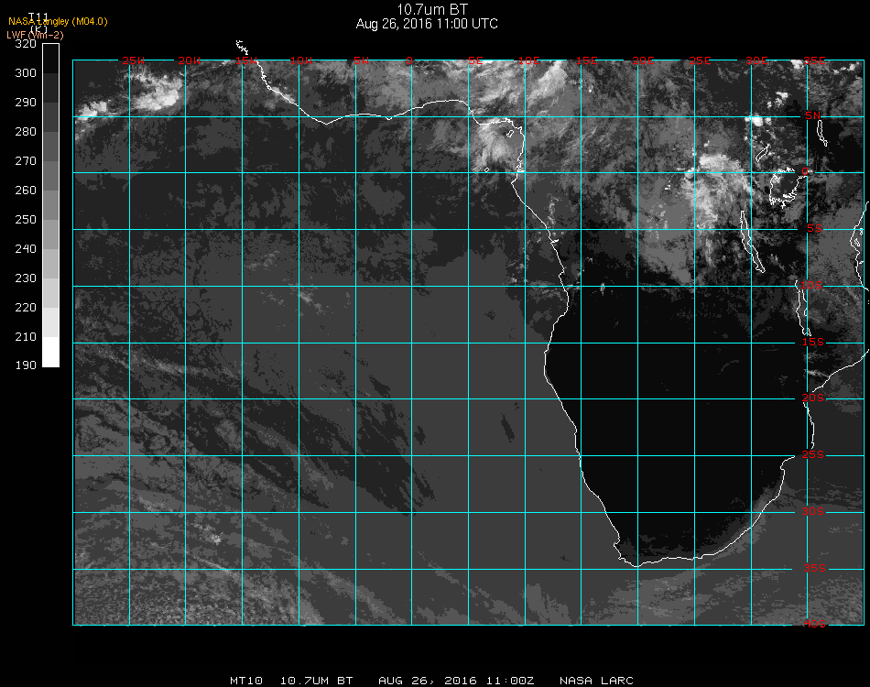
Task: Click the 190 colorbar value
Action: pos(26,365)
